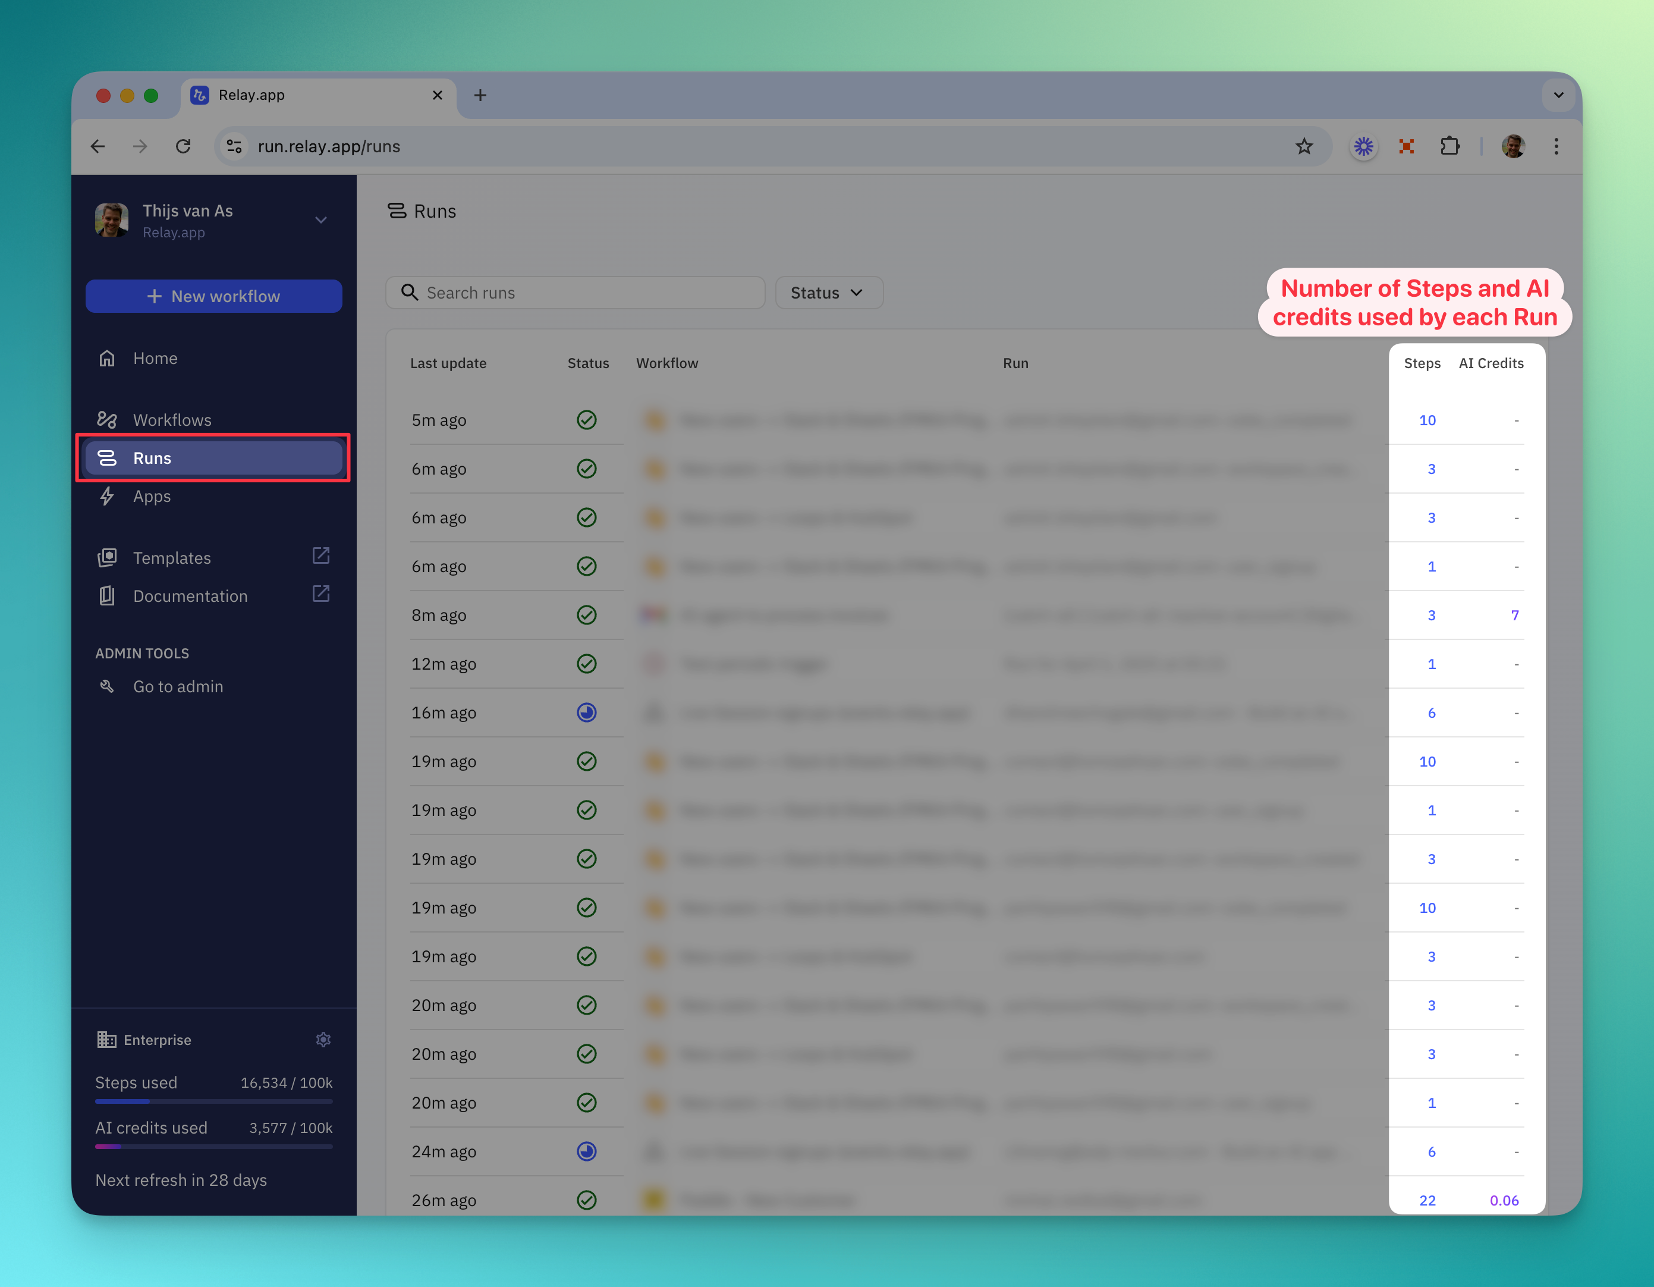This screenshot has width=1654, height=1287.
Task: Open Templates external link icon
Action: [321, 556]
